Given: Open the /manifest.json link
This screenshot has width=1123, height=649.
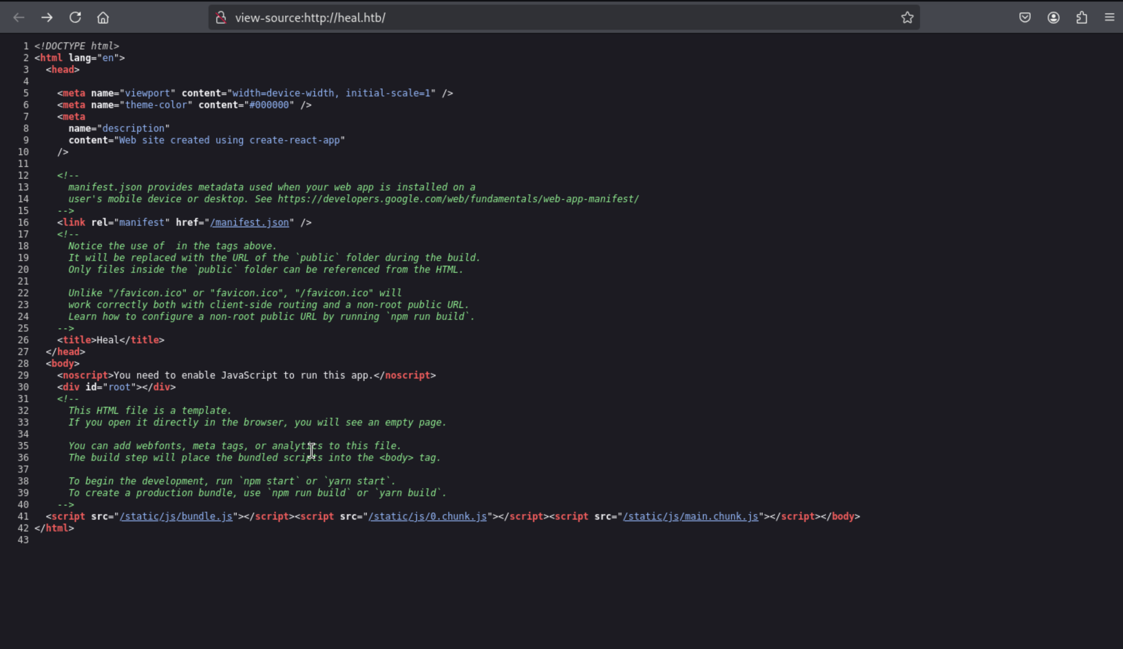Looking at the screenshot, I should (x=250, y=223).
